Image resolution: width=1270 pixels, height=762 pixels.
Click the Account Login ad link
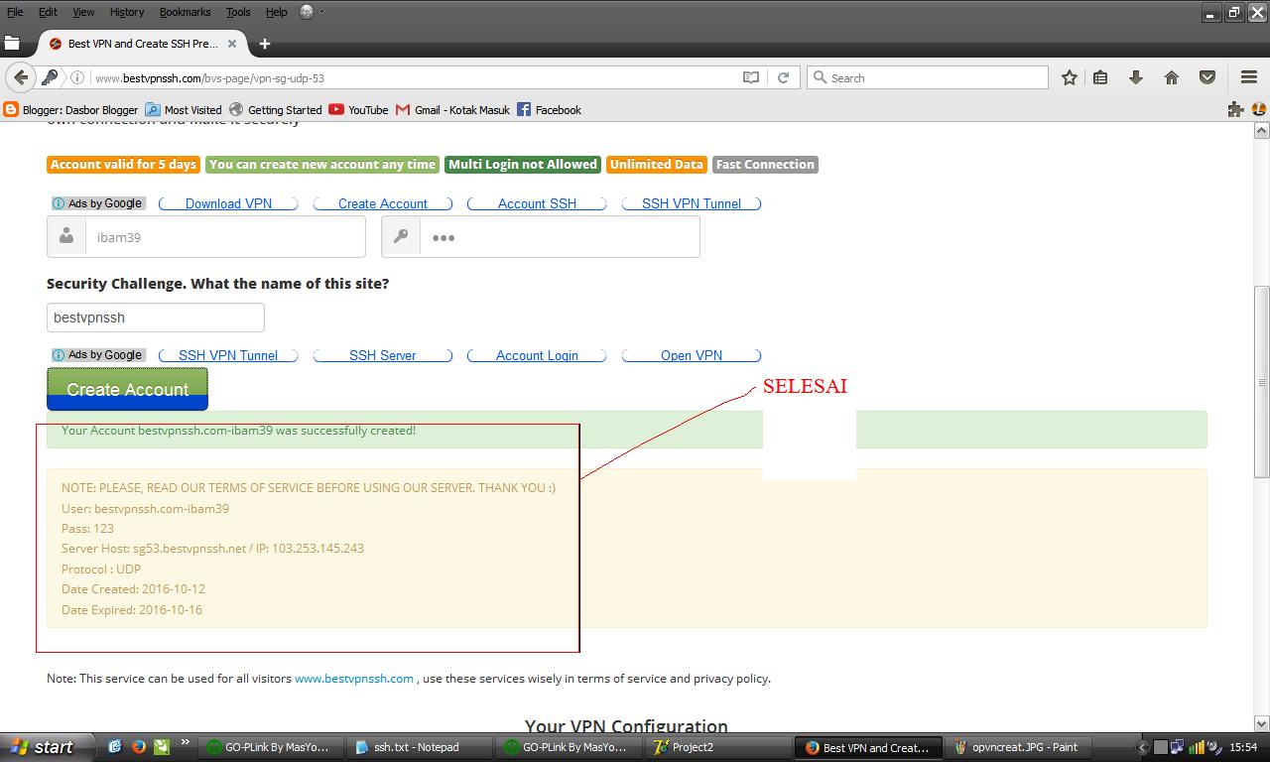[x=537, y=355]
